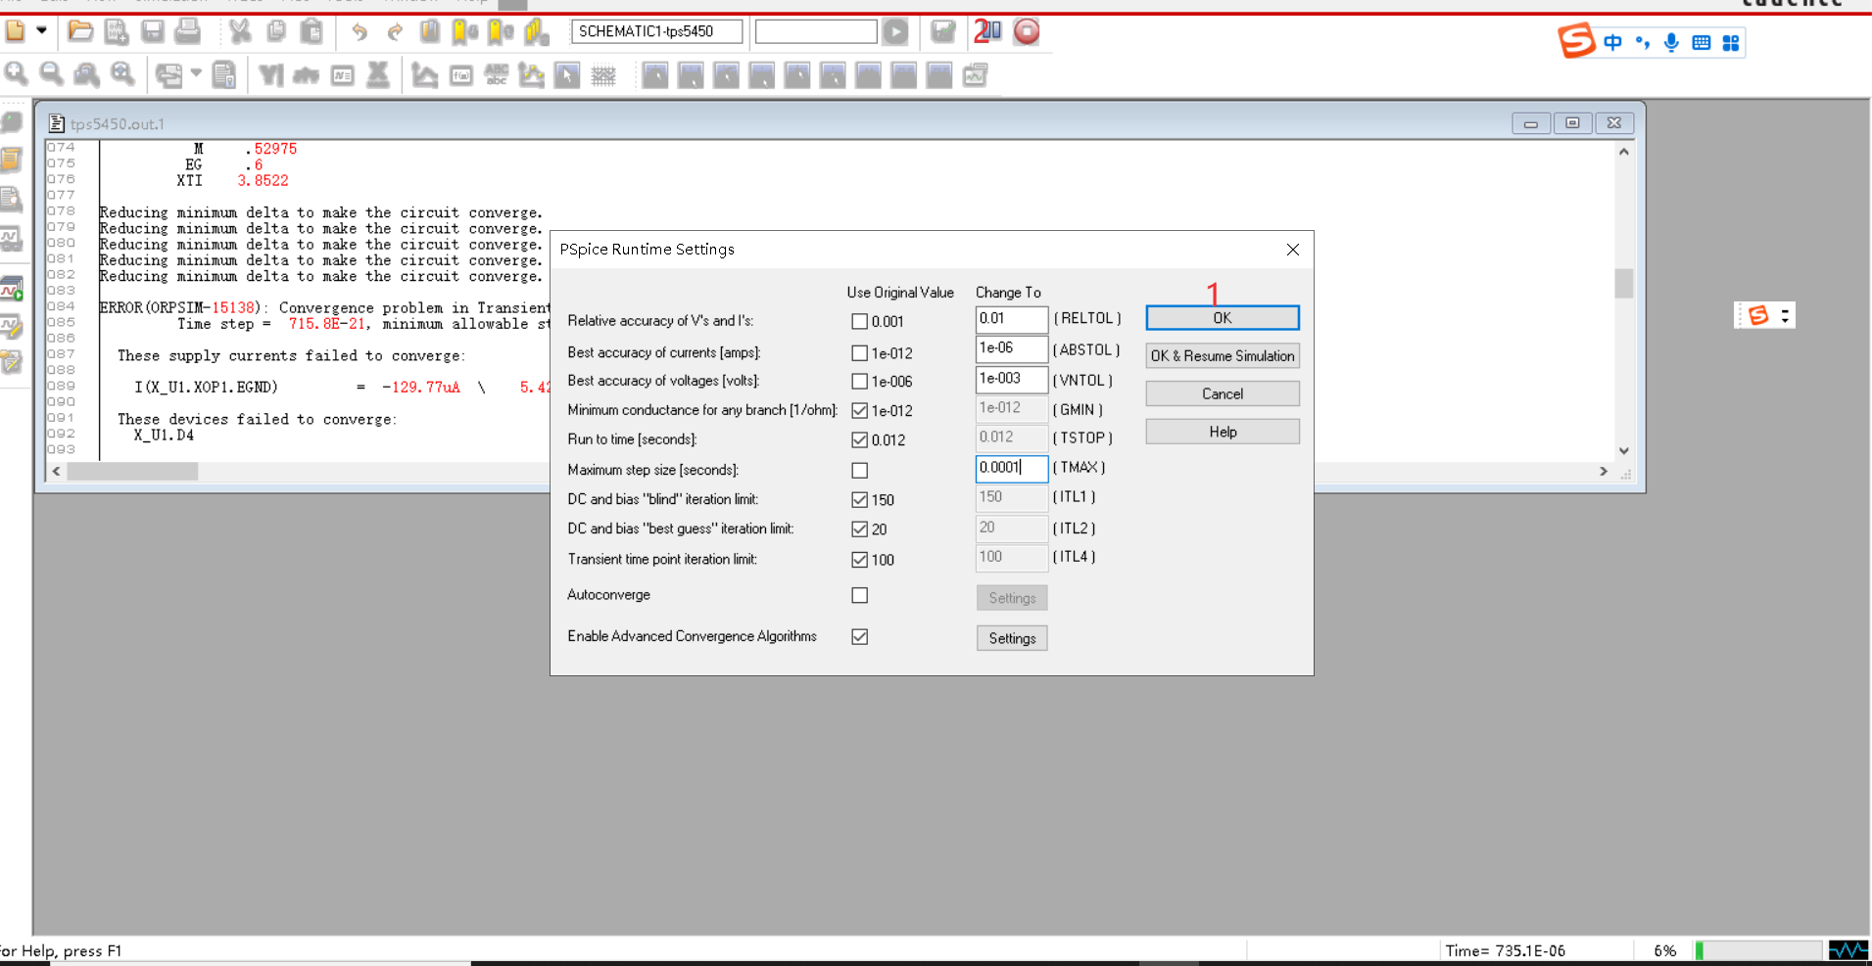Click the Zoom In magnifier icon
The height and width of the screenshot is (966, 1872).
coord(16,74)
